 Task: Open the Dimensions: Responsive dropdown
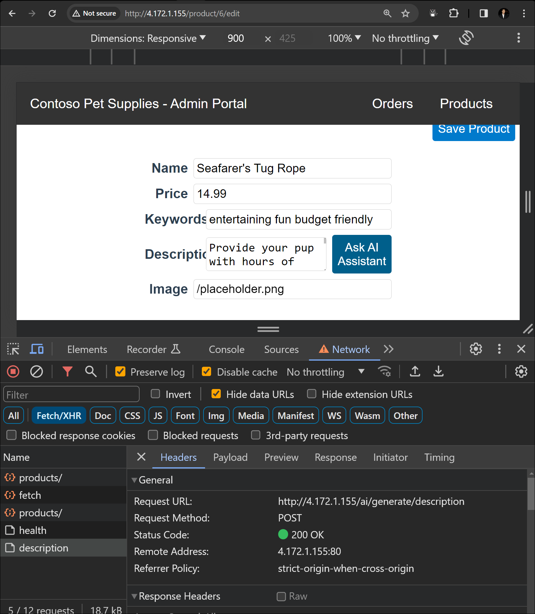coord(148,38)
